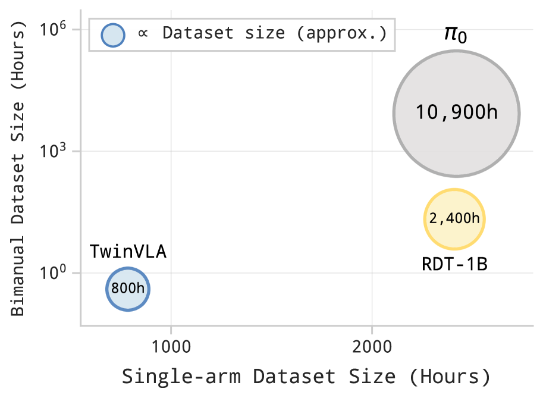Image resolution: width=543 pixels, height=398 pixels.
Task: Select the yellow 2,400h bubble
Action: pos(454,218)
